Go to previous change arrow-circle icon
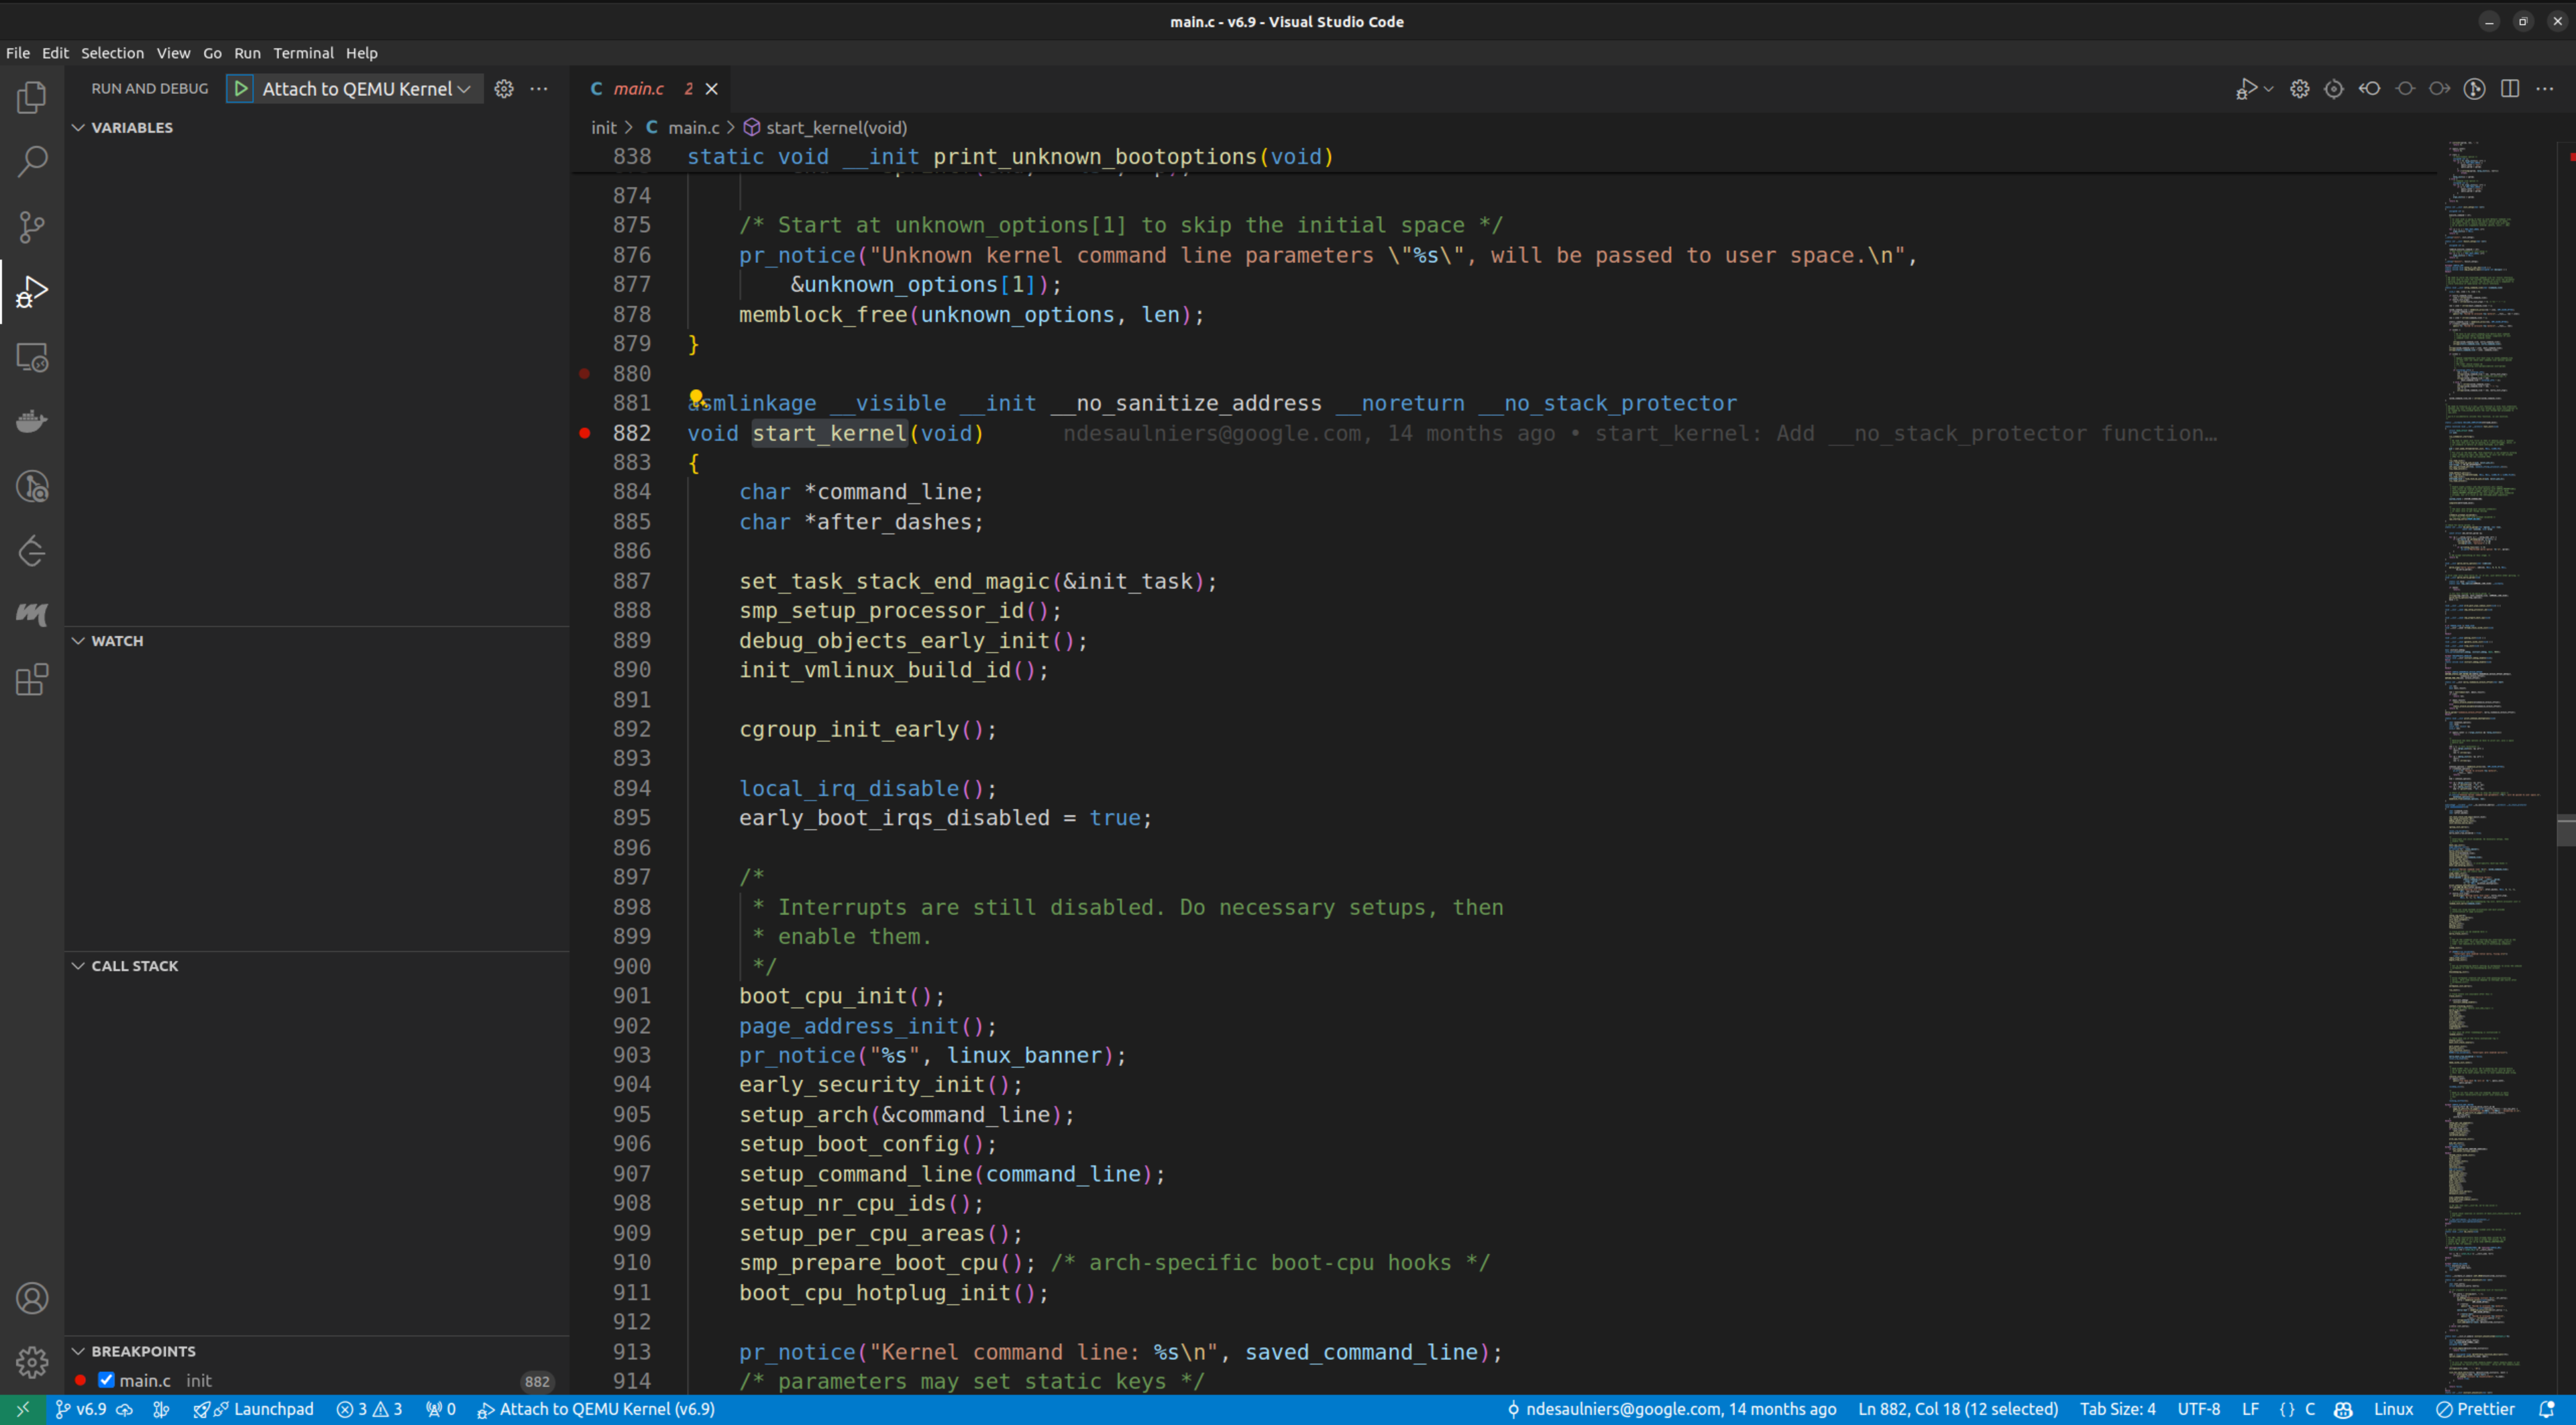Viewport: 2576px width, 1425px height. pos(2370,89)
